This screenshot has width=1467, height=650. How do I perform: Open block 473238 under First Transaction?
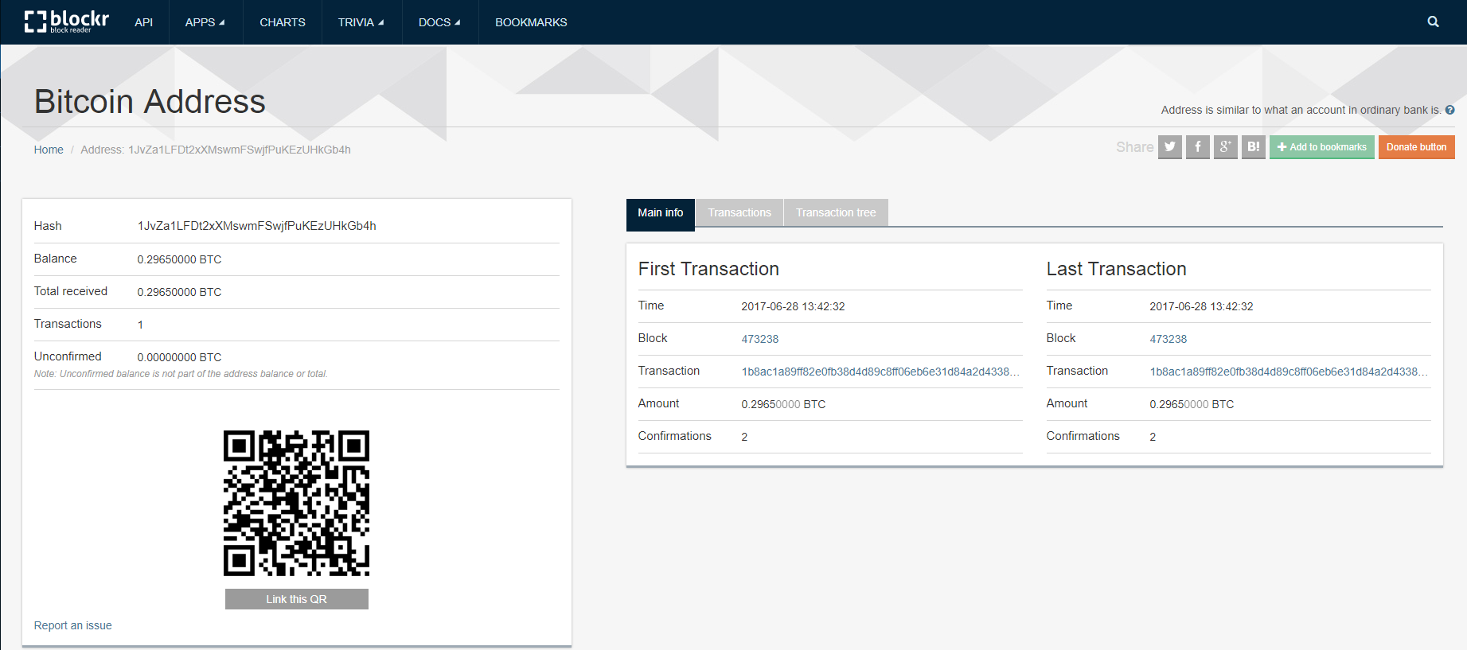click(x=760, y=339)
